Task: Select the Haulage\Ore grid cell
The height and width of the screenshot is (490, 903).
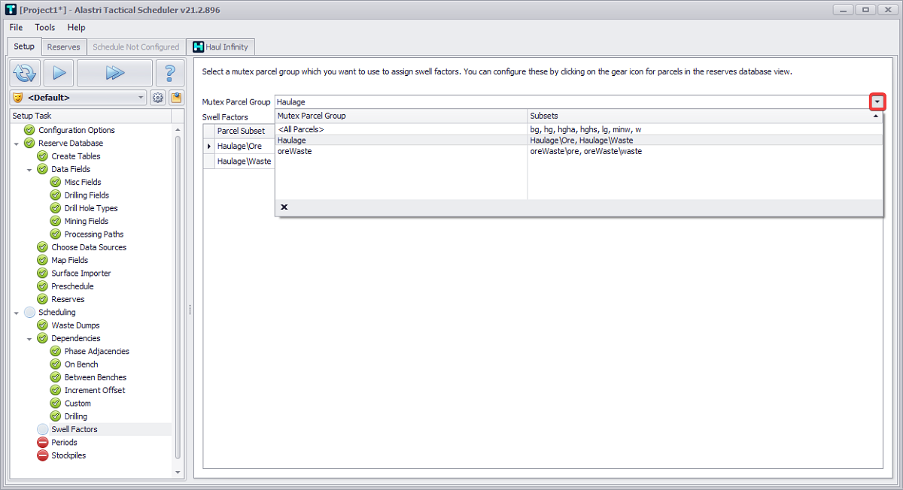Action: 245,146
